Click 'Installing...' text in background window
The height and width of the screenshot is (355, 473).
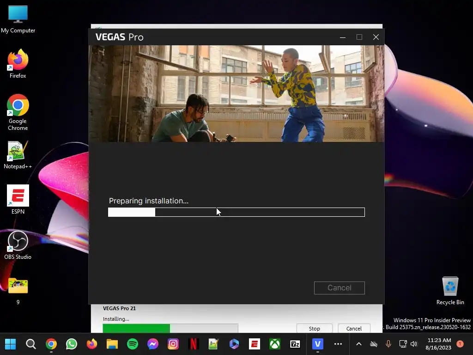coord(116,319)
